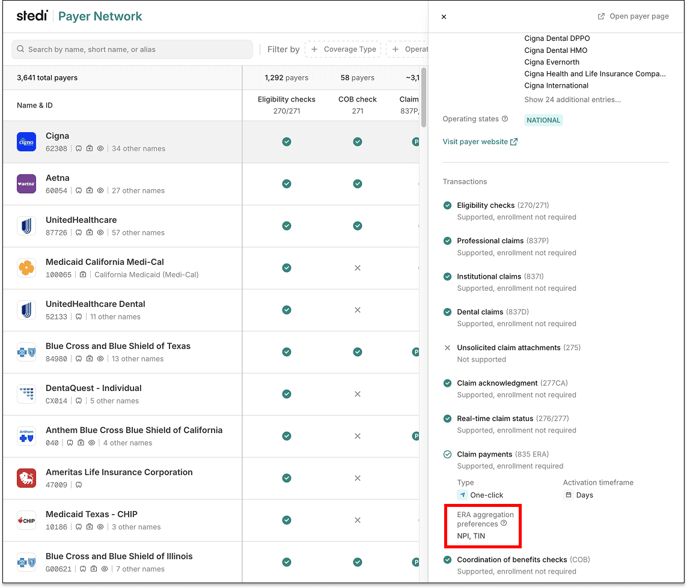Select Ameritas Life Insurance Corporation row
Screen dimensions: 687x588
click(211, 478)
